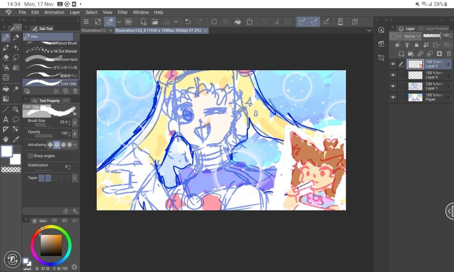454x272 pixels.
Task: Select the Pen tool in the tool palette
Action: pos(5,37)
